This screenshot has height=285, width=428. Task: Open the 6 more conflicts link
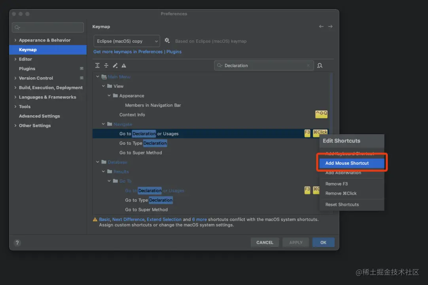pyautogui.click(x=199, y=219)
